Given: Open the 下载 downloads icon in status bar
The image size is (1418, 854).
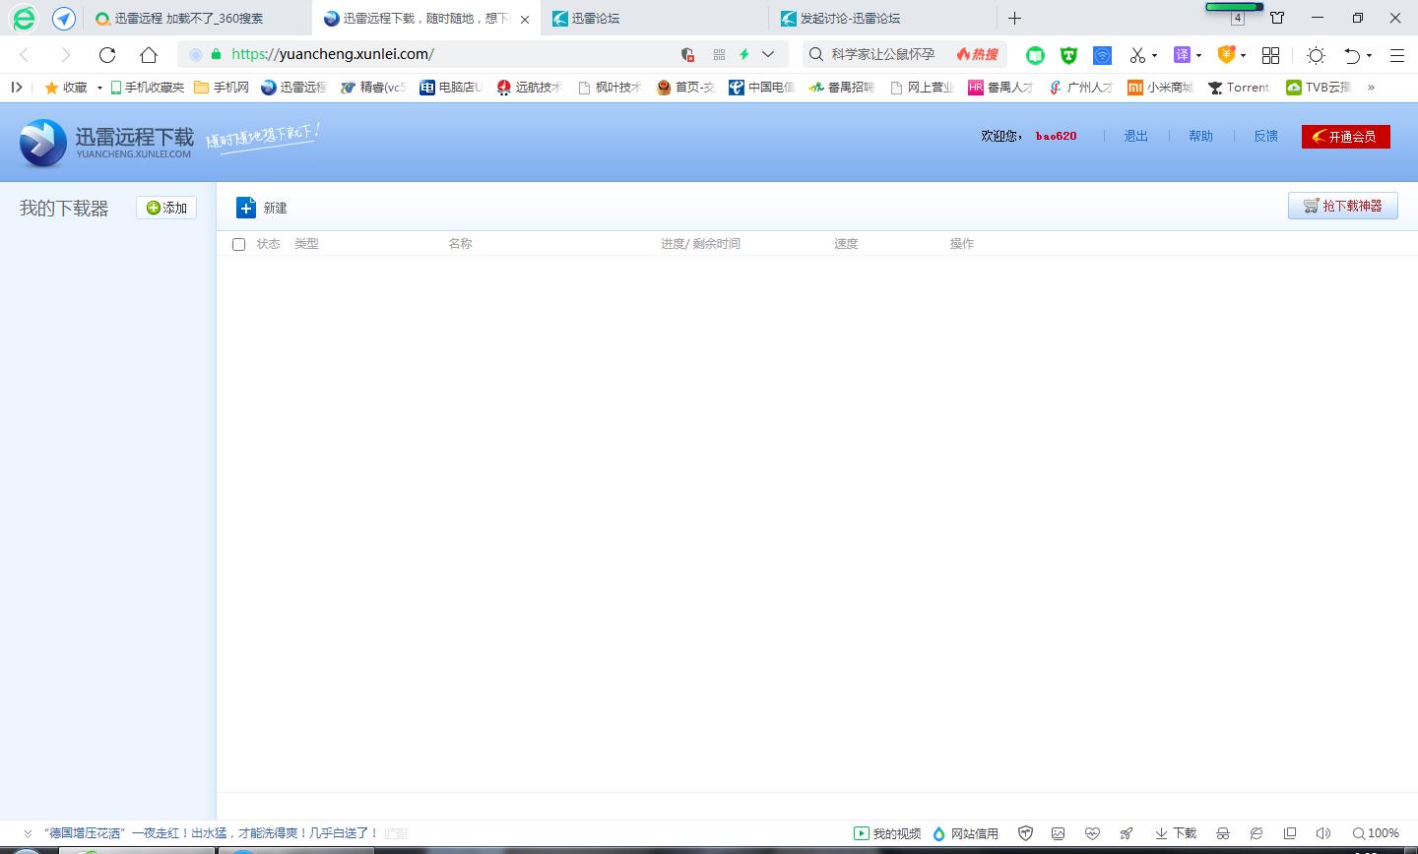Looking at the screenshot, I should [x=1176, y=833].
